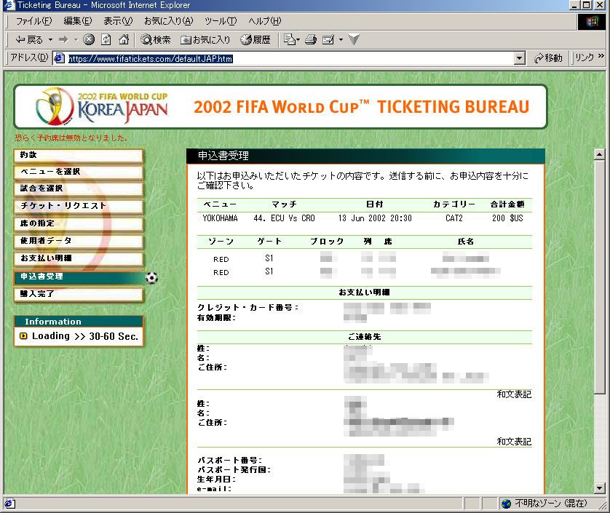Screen dimensions: 610x513
Task: Select チケット・リクエスト in the sidebar
Action: (79, 206)
